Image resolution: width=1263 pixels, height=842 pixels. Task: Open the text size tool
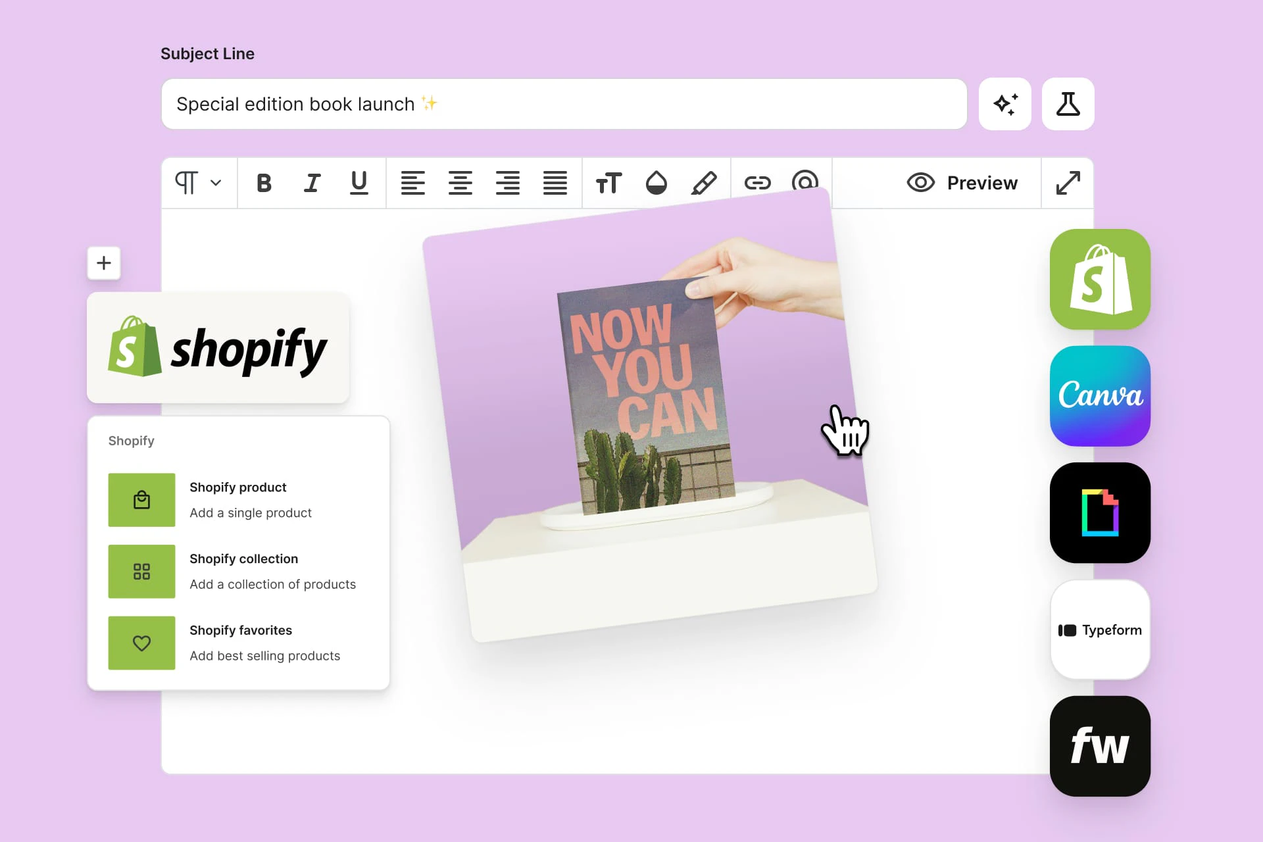[x=608, y=183]
